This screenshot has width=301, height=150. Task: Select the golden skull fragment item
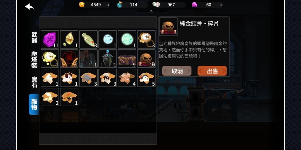pos(146,59)
